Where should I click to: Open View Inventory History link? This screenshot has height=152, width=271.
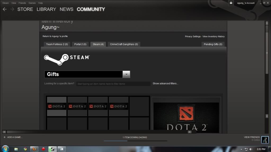[214, 36]
